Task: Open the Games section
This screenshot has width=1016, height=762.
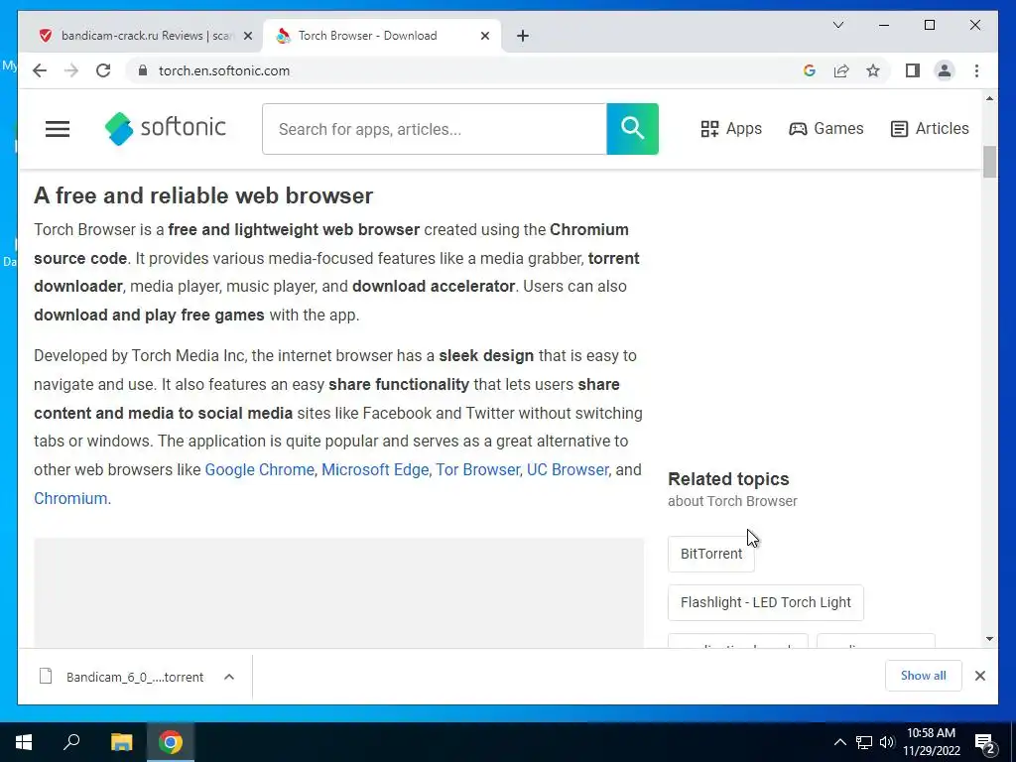Action: click(x=826, y=129)
